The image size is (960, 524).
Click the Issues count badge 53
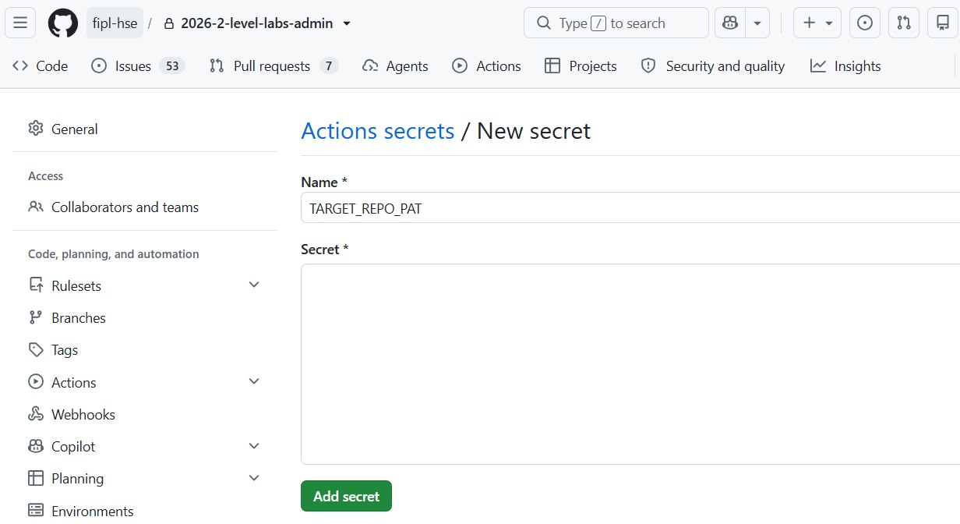coord(171,66)
